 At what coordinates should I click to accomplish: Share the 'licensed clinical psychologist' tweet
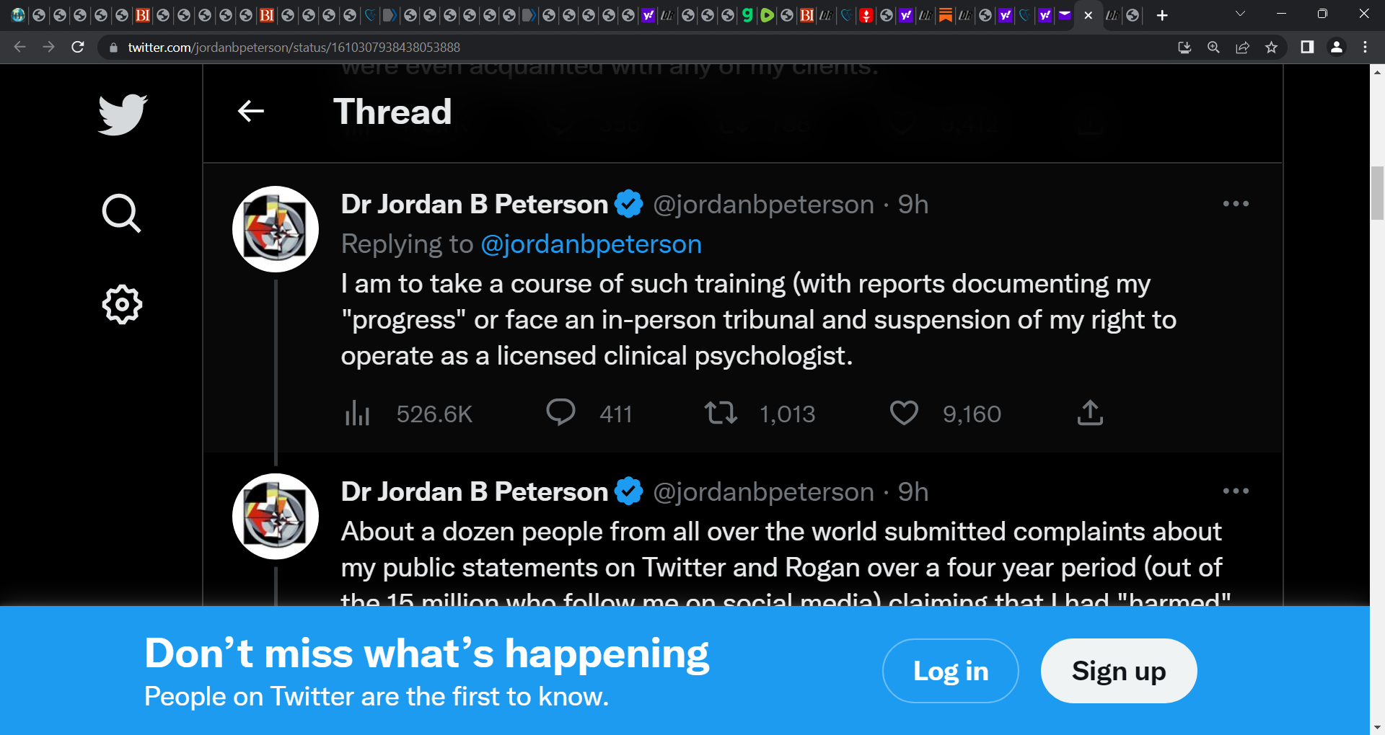click(1090, 413)
